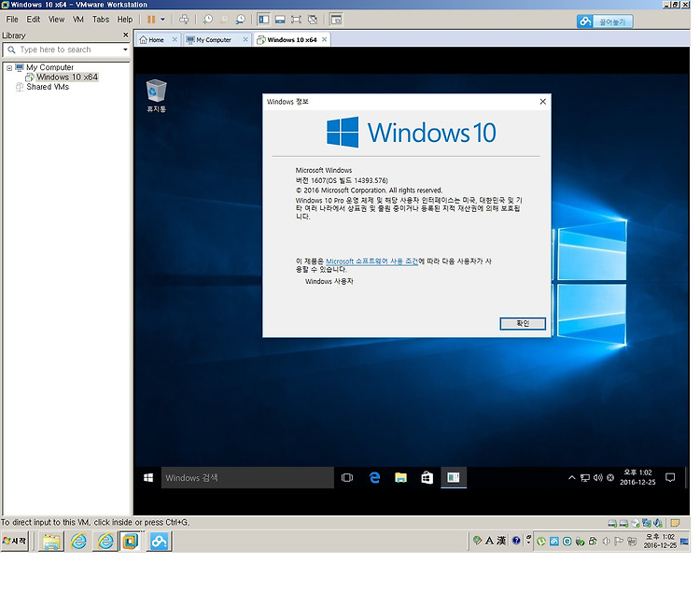Click the winver app in guest taskbar
The height and width of the screenshot is (592, 700).
tap(454, 478)
